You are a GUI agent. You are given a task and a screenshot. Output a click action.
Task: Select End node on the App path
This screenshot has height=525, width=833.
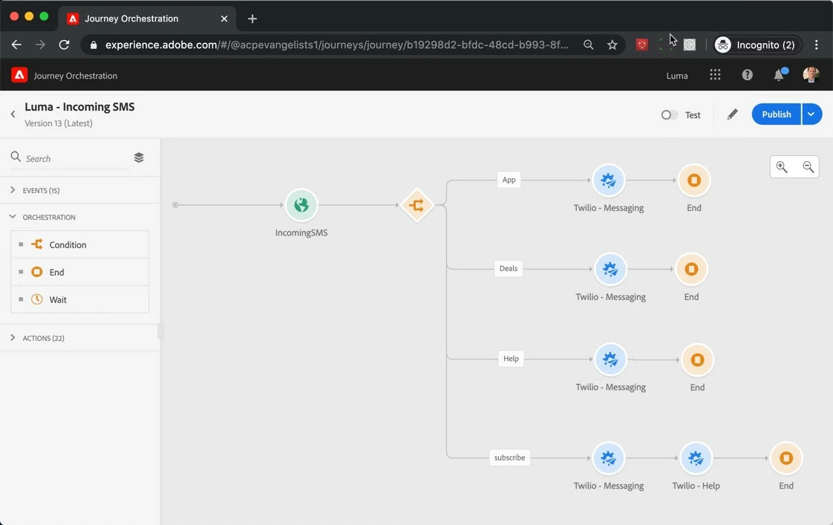click(694, 180)
